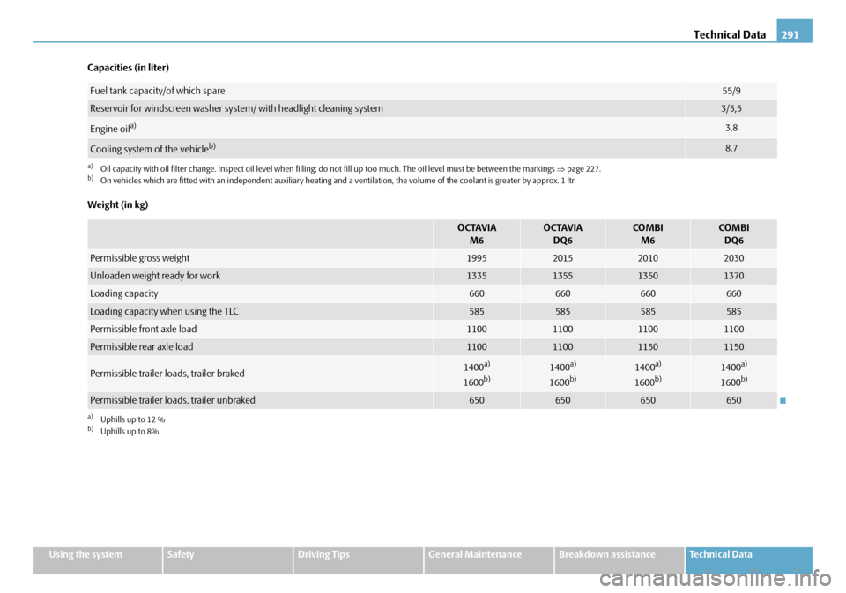Click the blue end-of-section square marker
The height and width of the screenshot is (593, 846).
pyautogui.click(x=783, y=402)
